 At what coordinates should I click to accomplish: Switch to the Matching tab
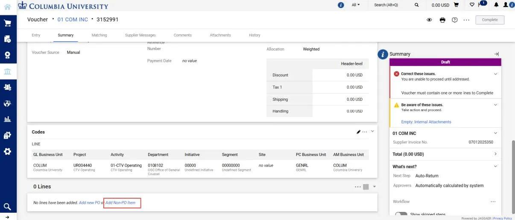99,35
